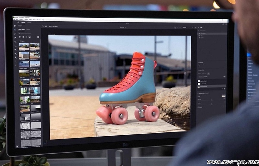Screen dimensions: 259x166
Task: Click camera tool icon left of Camera dropdown
Action: click(x=175, y=28)
